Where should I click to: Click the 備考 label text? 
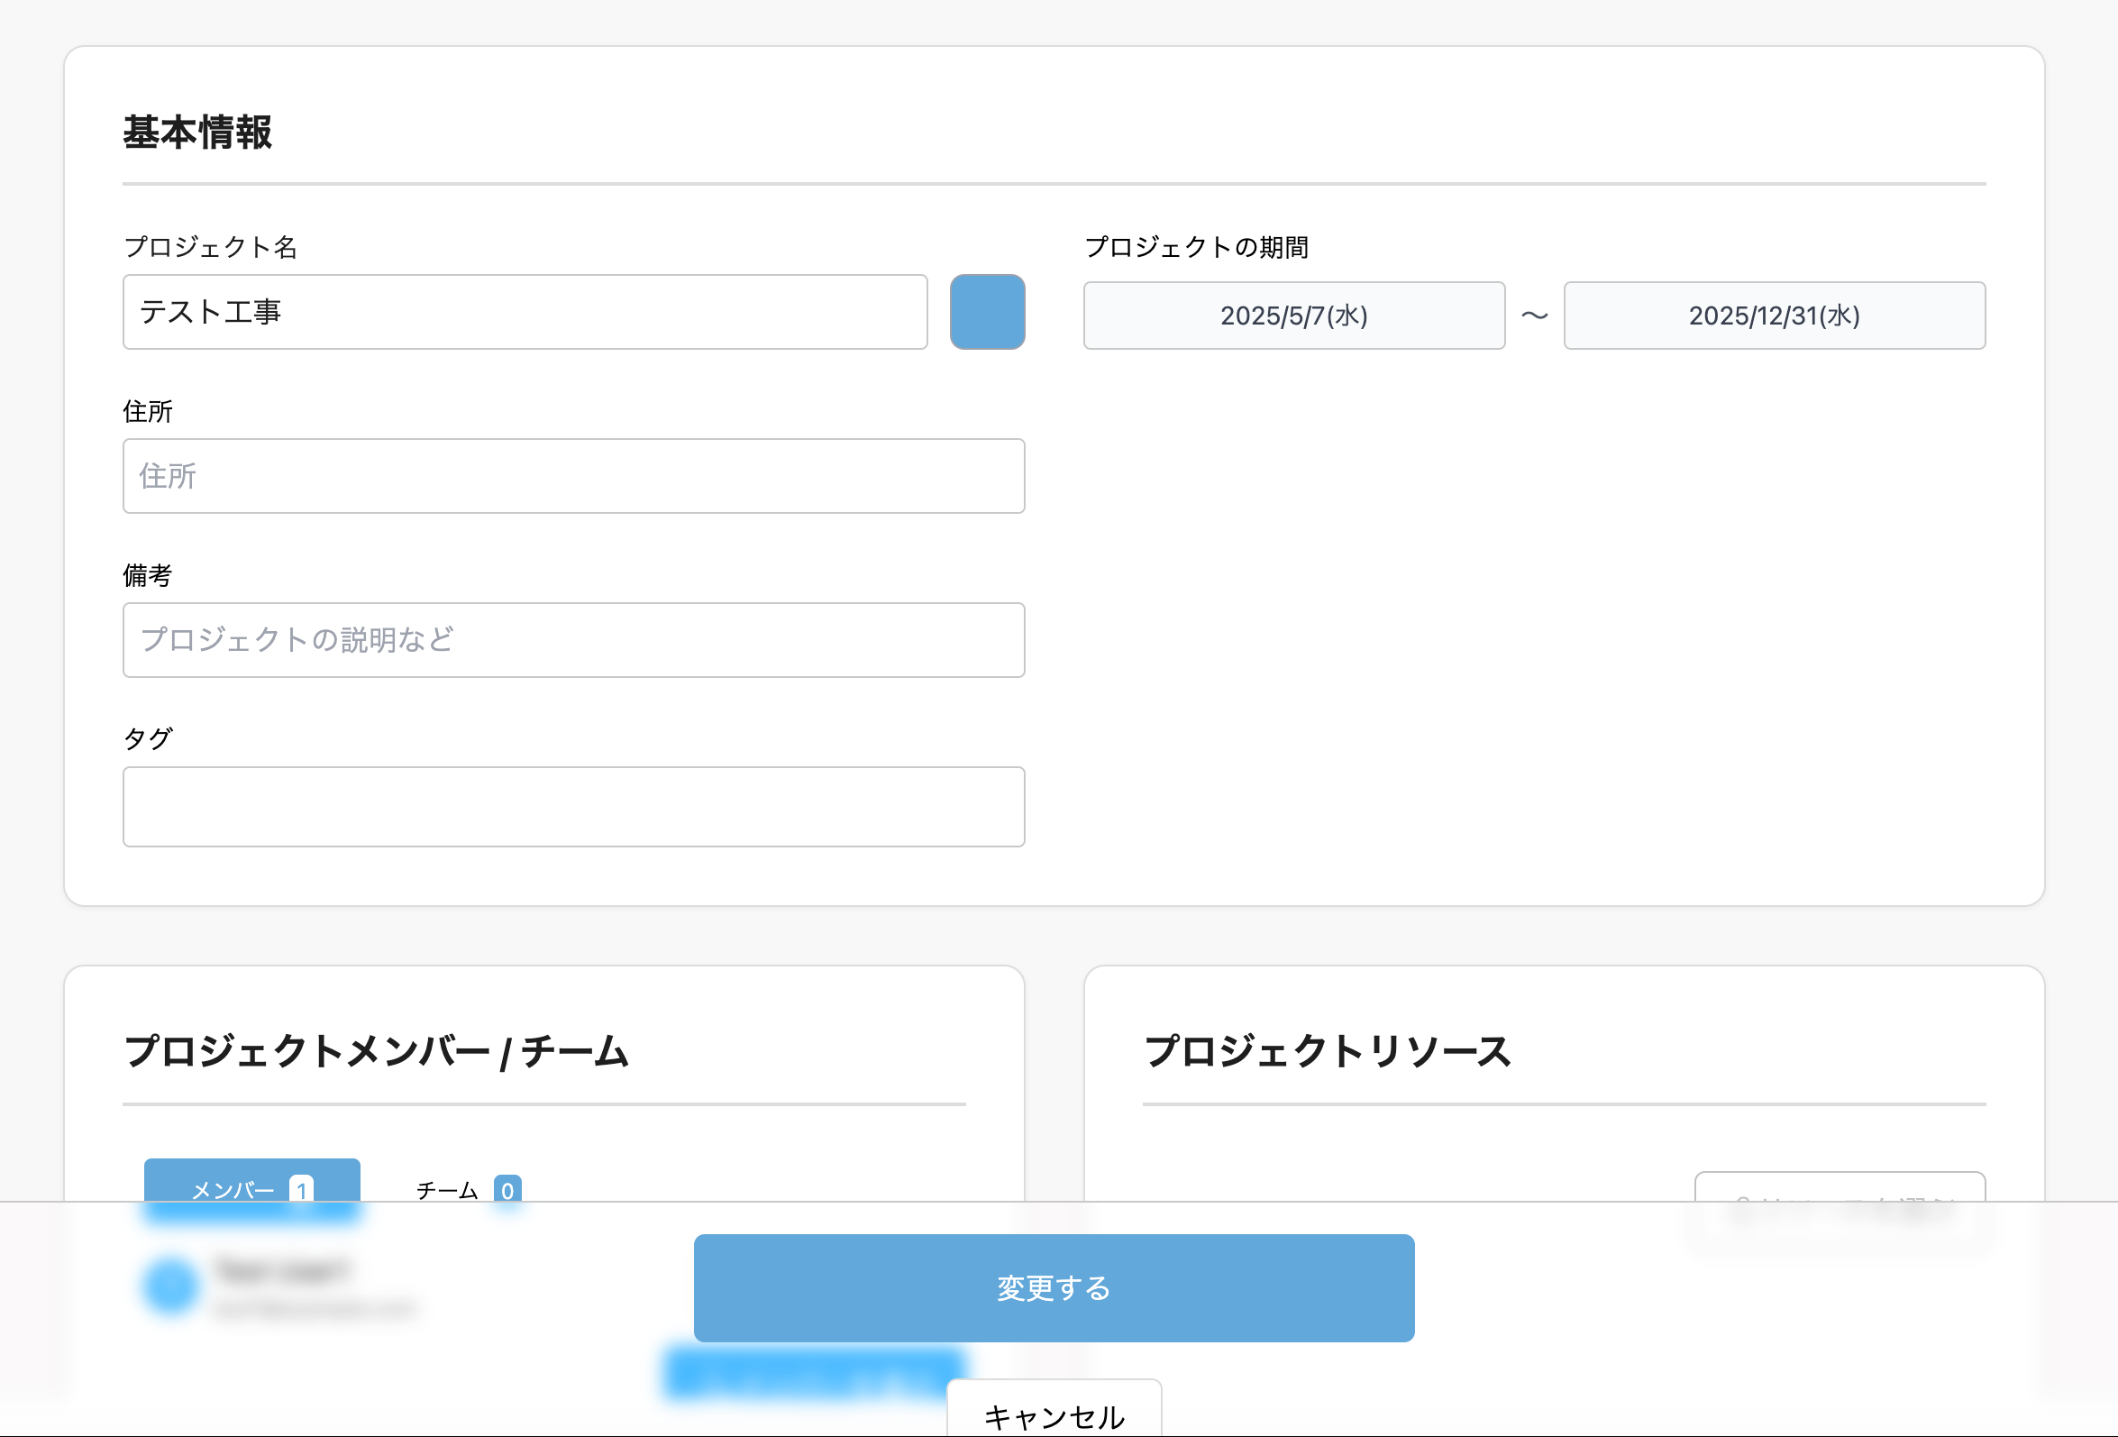[x=148, y=575]
